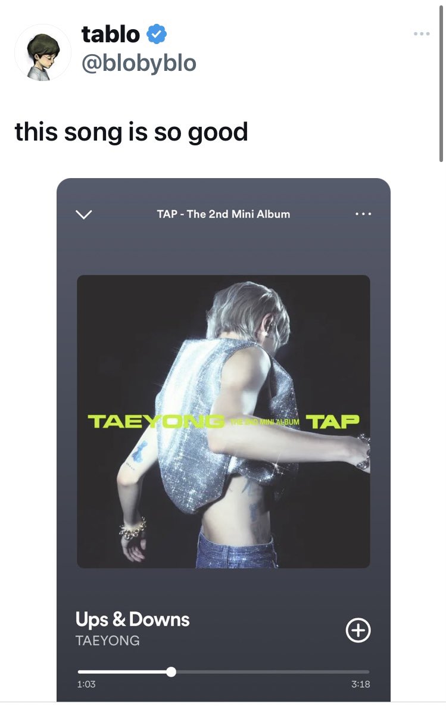Tap the plus icon to add Ups & Downs
Image resolution: width=446 pixels, height=710 pixels.
[358, 630]
